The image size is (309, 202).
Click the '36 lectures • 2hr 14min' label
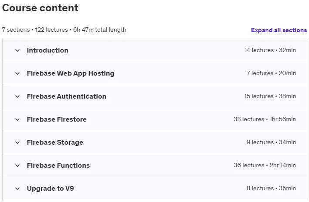tap(265, 165)
